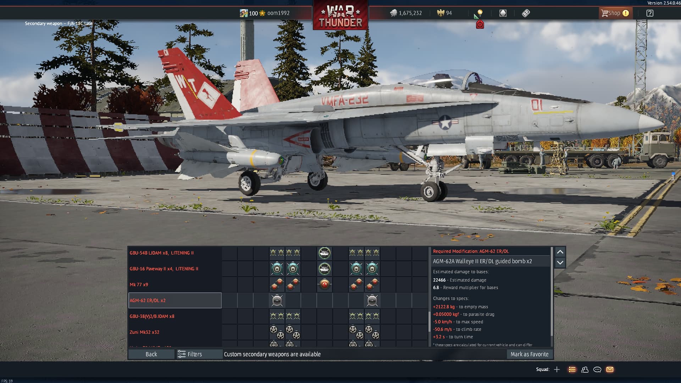The width and height of the screenshot is (681, 383).
Task: Open the Shop
Action: pos(615,13)
